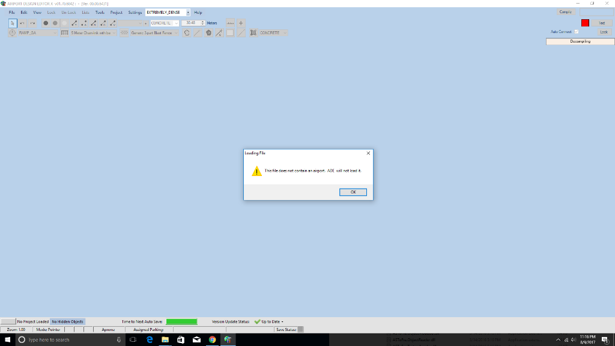The image size is (615, 346).
Task: Open the Generic 3-part Blast Fence dropdown
Action: coord(176,32)
